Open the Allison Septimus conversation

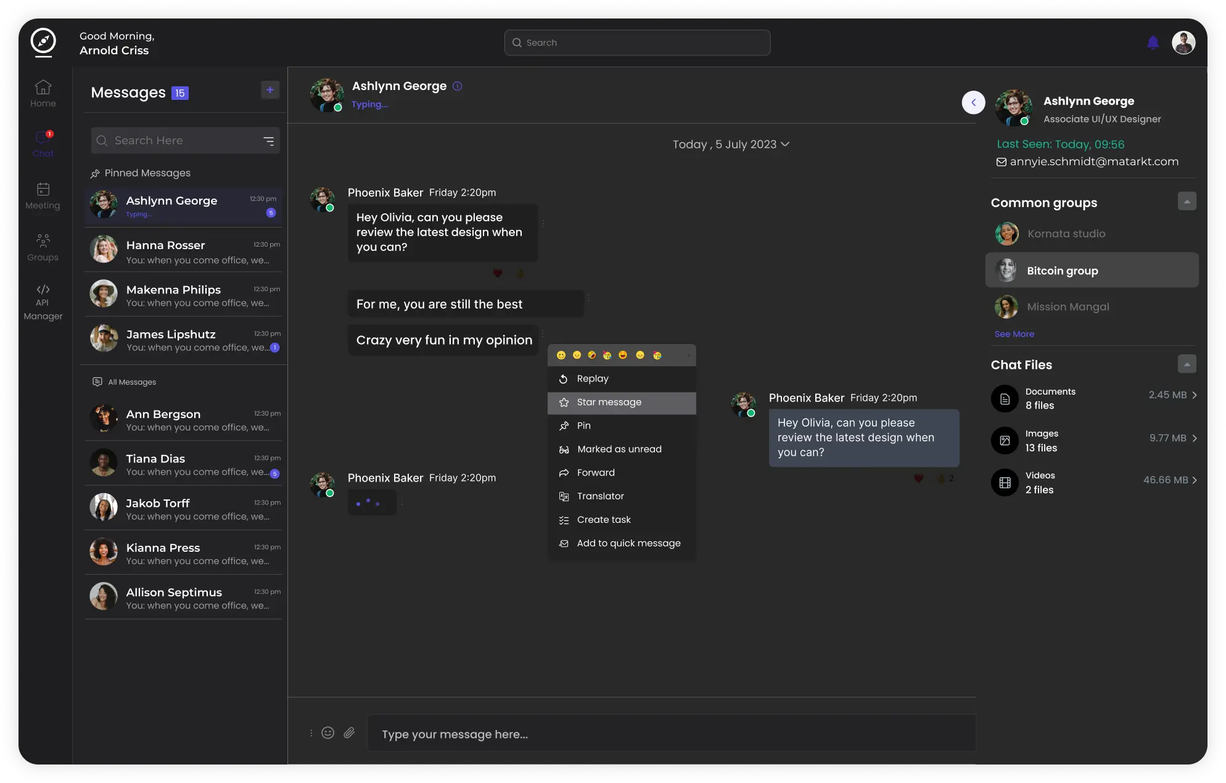coord(184,597)
